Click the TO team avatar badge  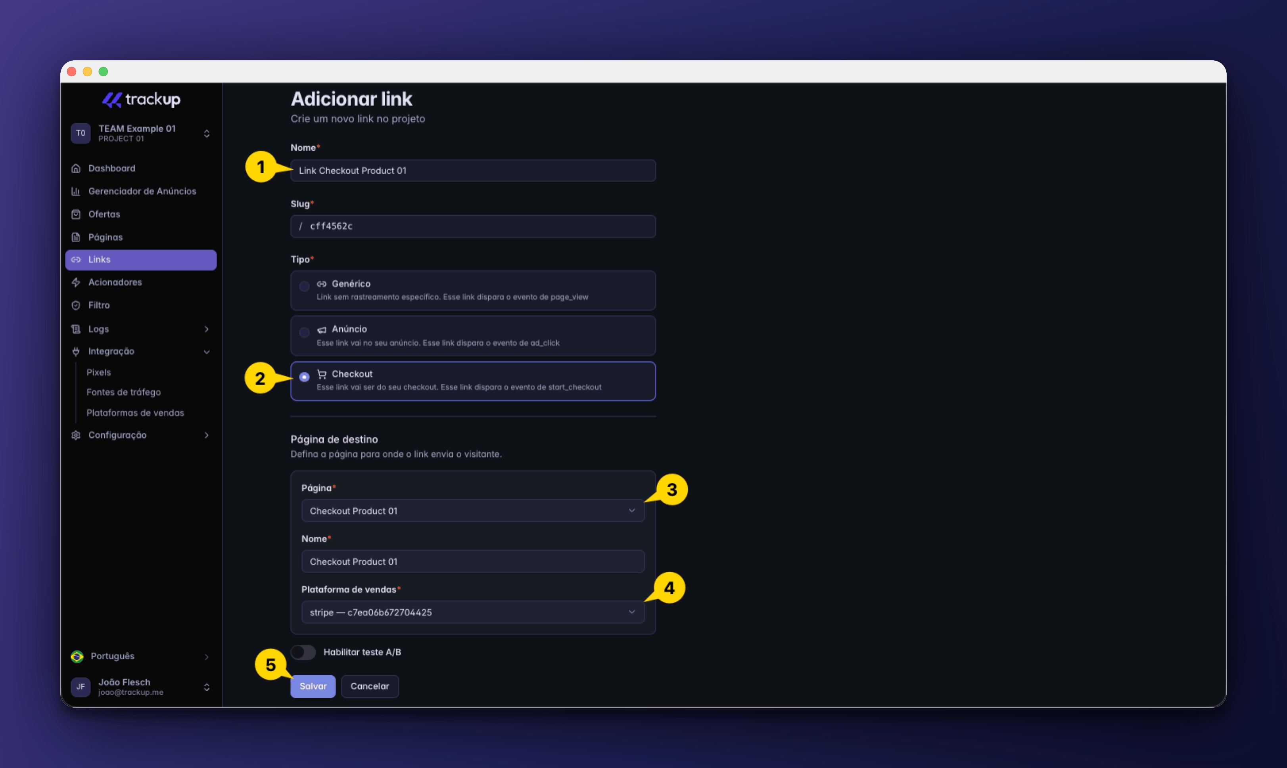[81, 134]
